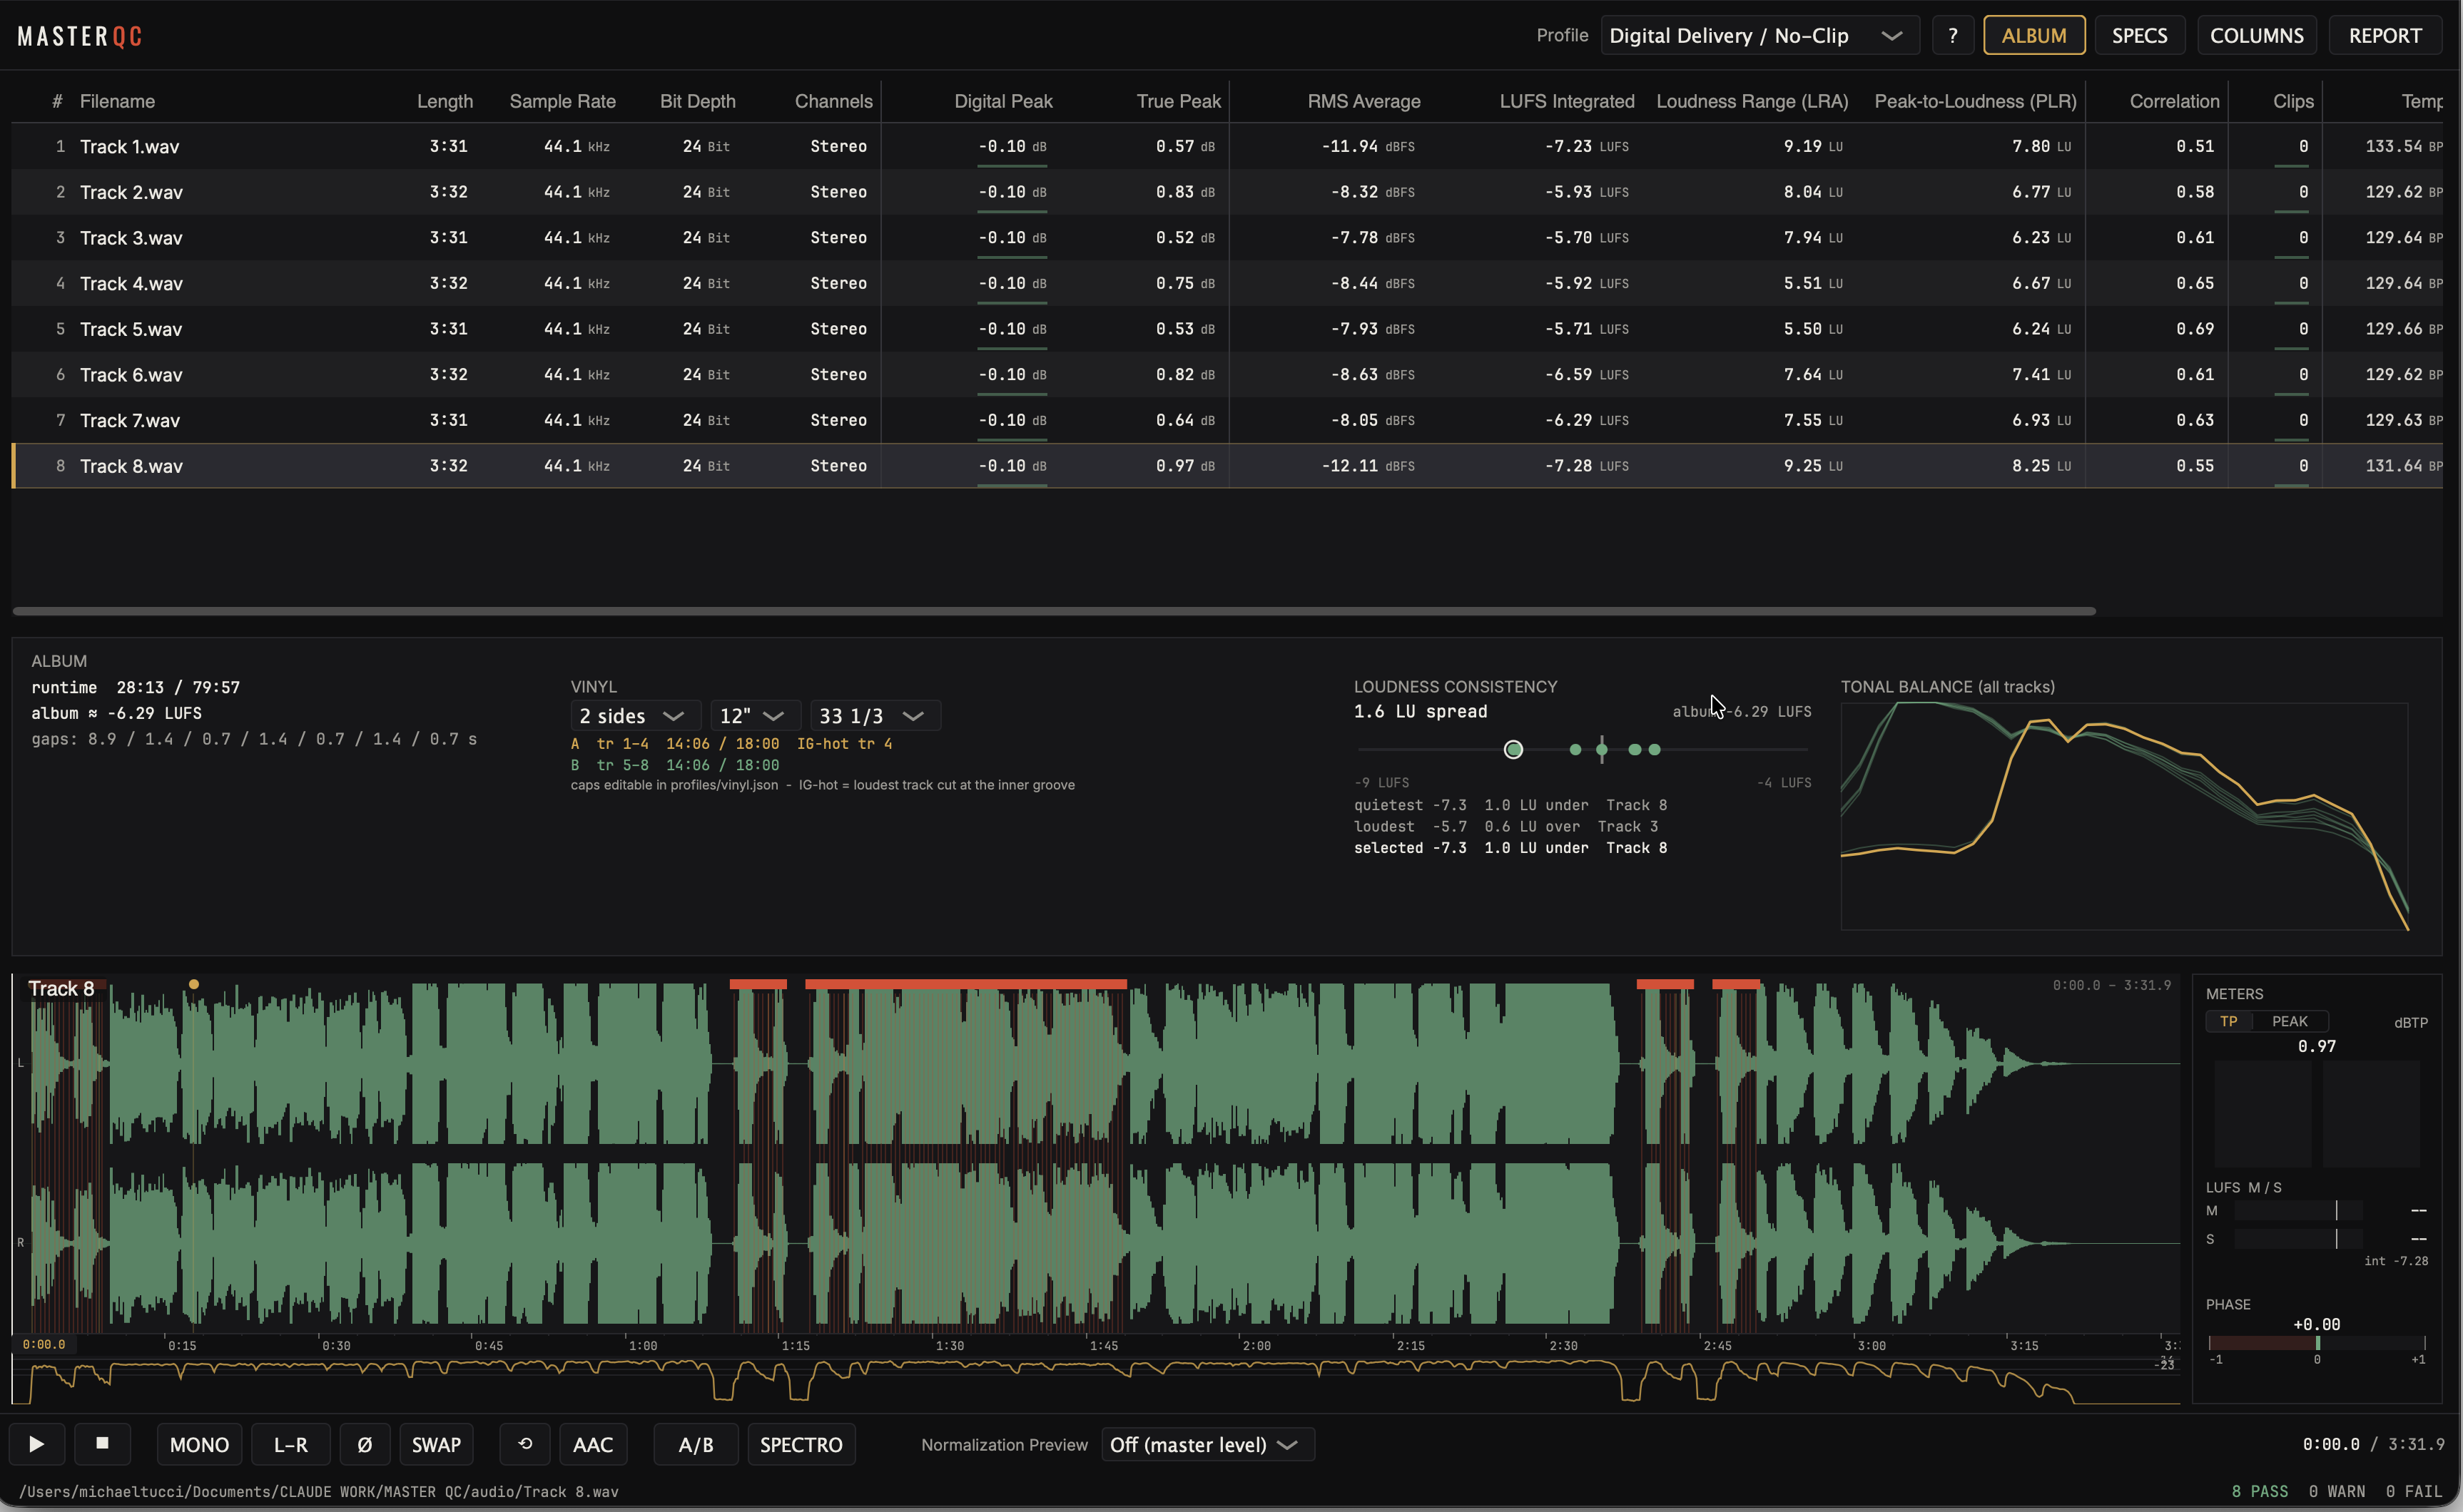Sort by LUFS Integrated column header
This screenshot has width=2463, height=1512.
click(1567, 101)
